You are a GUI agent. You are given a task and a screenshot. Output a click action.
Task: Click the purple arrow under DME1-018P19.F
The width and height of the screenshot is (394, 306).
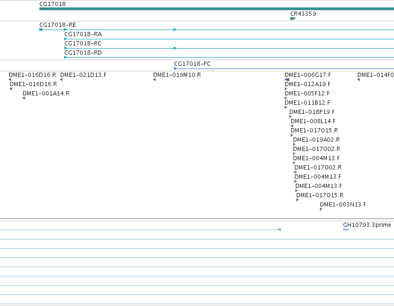click(x=291, y=117)
